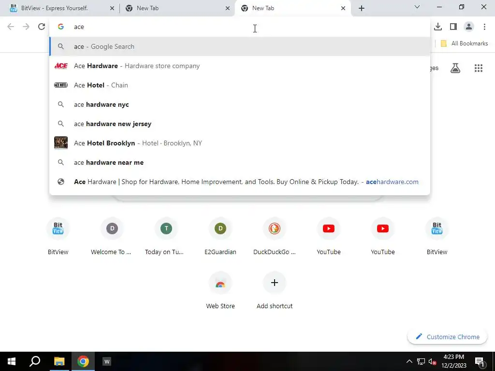Show hidden tray icons chevron
The height and width of the screenshot is (371, 495).
[409, 361]
